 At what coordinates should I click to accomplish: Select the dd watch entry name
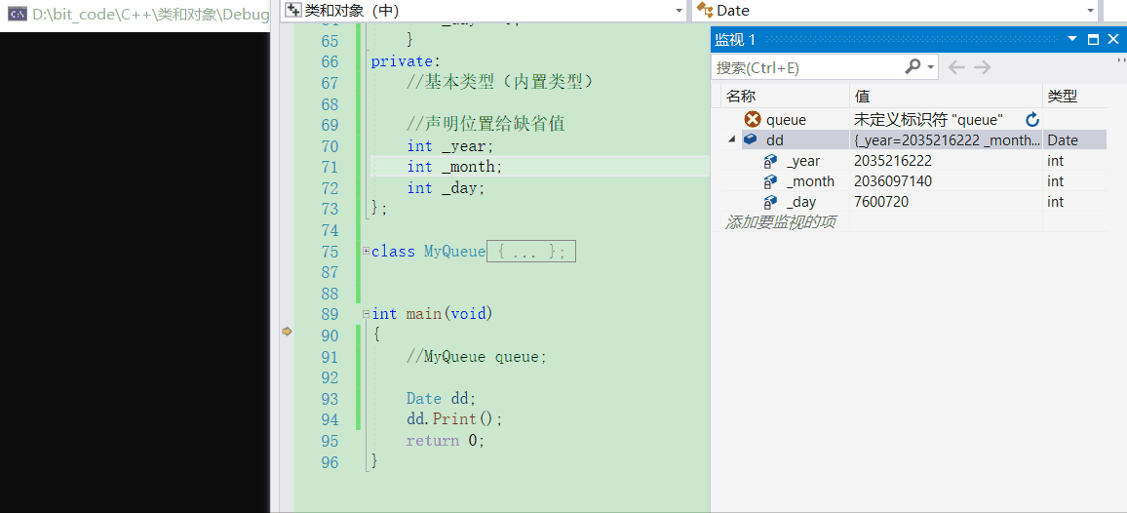pos(774,140)
